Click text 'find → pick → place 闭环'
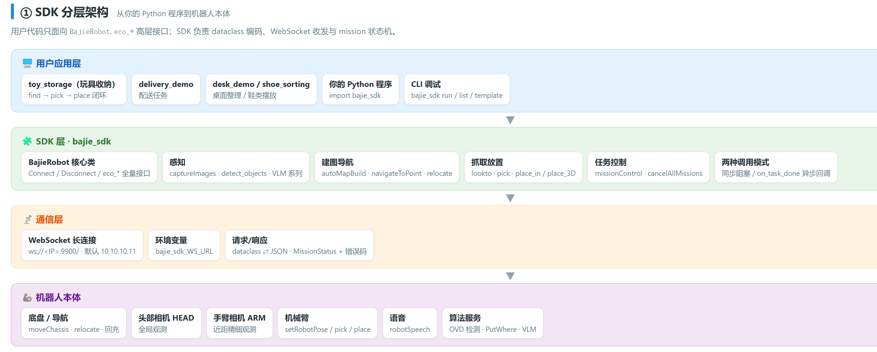877x352 pixels. pyautogui.click(x=67, y=95)
